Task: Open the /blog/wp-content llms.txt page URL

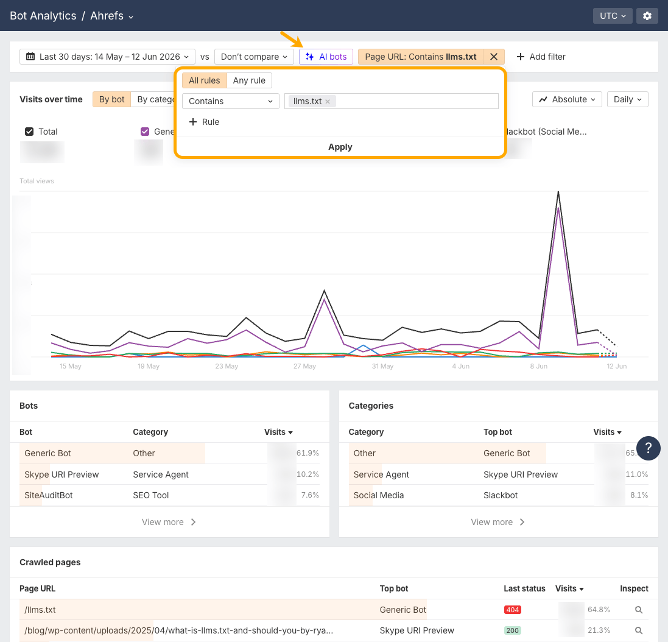Action: [x=178, y=630]
